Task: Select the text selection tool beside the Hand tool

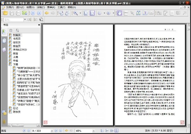Action: click(126, 13)
